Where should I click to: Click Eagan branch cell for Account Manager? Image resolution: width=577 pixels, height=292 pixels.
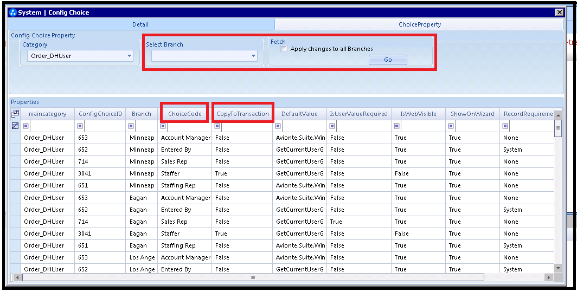(x=142, y=198)
